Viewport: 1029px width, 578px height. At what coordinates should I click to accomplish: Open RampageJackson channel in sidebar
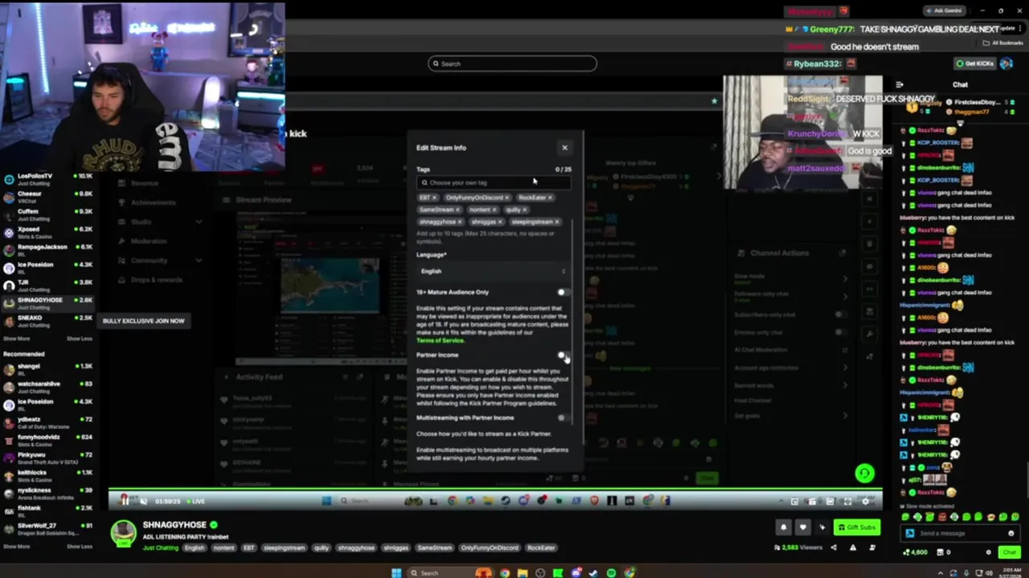click(48, 249)
